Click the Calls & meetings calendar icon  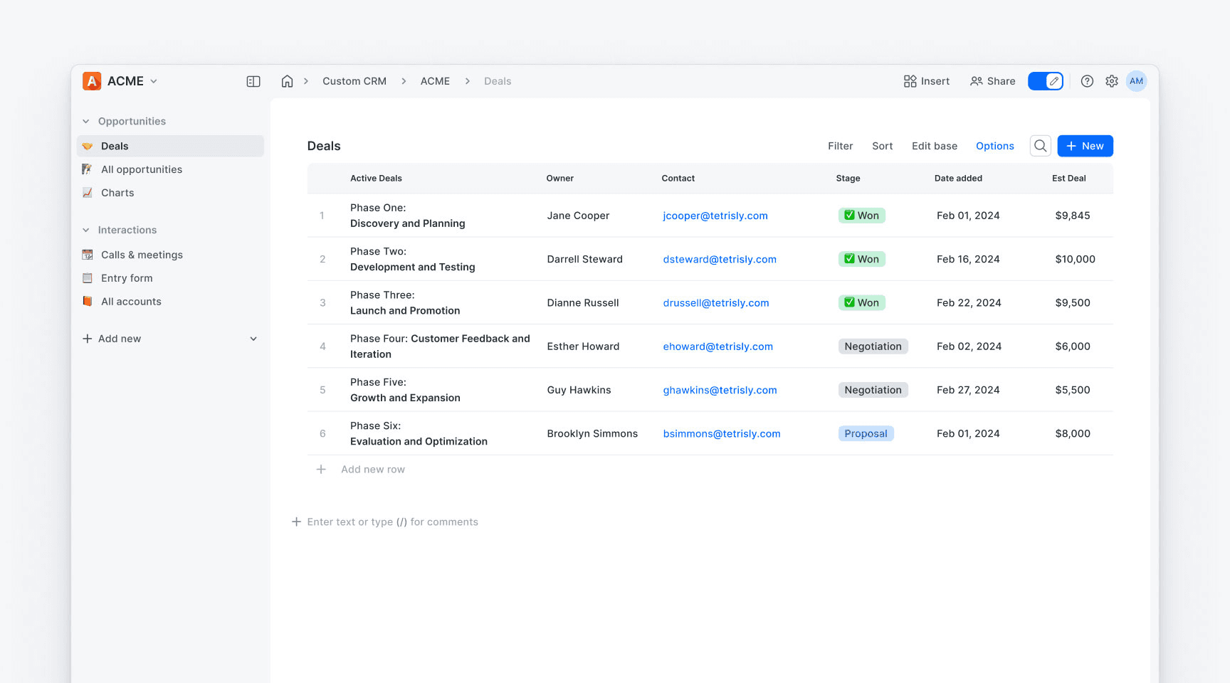[x=88, y=255]
